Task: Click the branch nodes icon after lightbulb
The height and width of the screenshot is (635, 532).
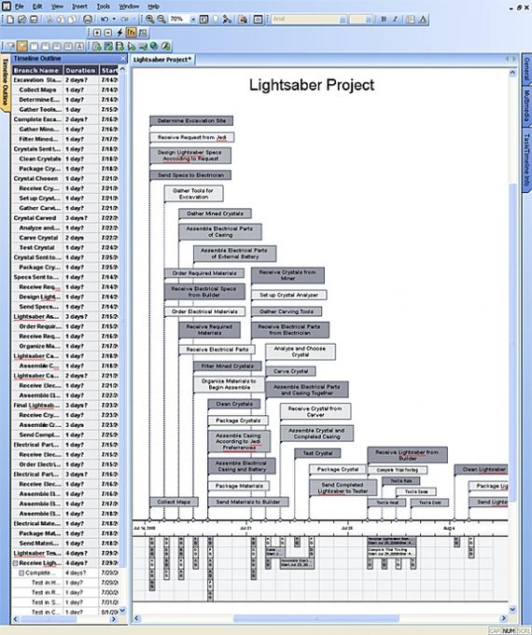Action: pyautogui.click(x=227, y=19)
